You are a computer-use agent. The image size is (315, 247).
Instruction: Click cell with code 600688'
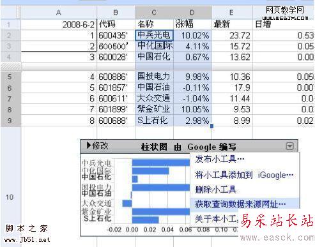(116, 121)
